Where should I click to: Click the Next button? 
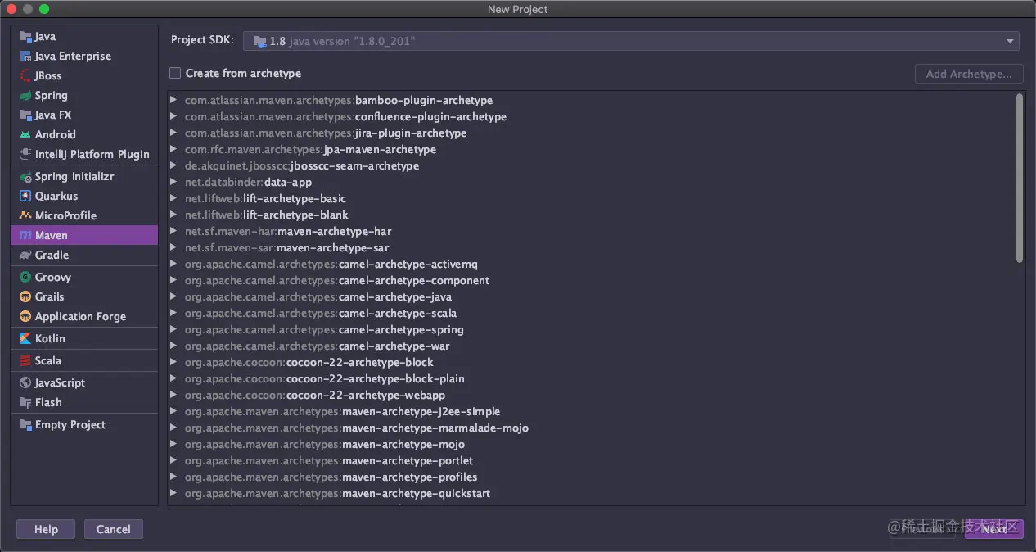point(994,529)
